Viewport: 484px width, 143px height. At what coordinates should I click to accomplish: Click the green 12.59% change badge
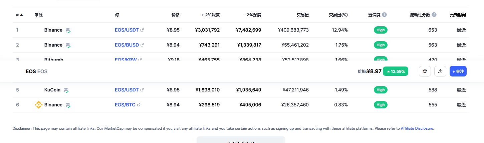click(x=396, y=71)
